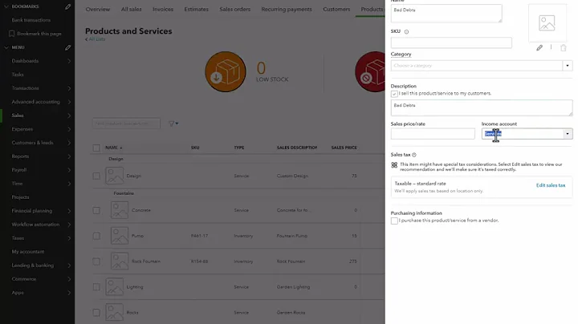
Task: Check the Rock Fountain row checkbox
Action: 96,261
